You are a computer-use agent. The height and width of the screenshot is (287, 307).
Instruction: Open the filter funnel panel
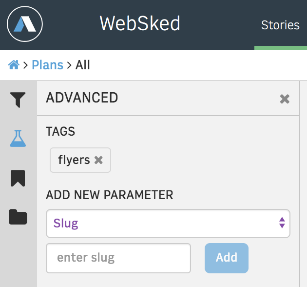(x=18, y=100)
